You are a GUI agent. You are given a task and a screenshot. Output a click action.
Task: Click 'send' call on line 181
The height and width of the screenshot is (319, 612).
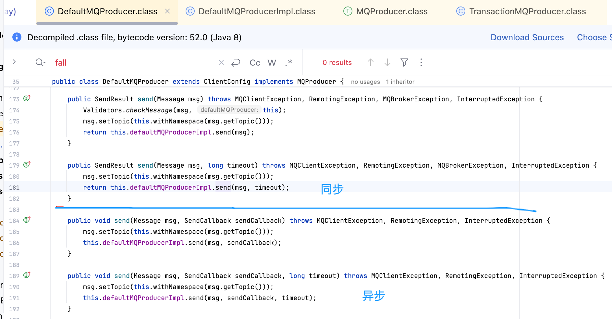(223, 187)
